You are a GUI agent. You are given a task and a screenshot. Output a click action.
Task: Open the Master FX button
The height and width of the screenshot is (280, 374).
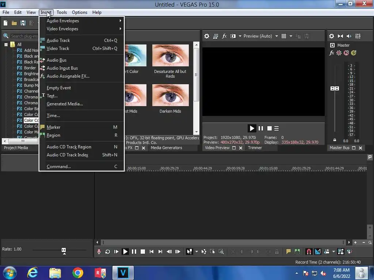tap(332, 53)
